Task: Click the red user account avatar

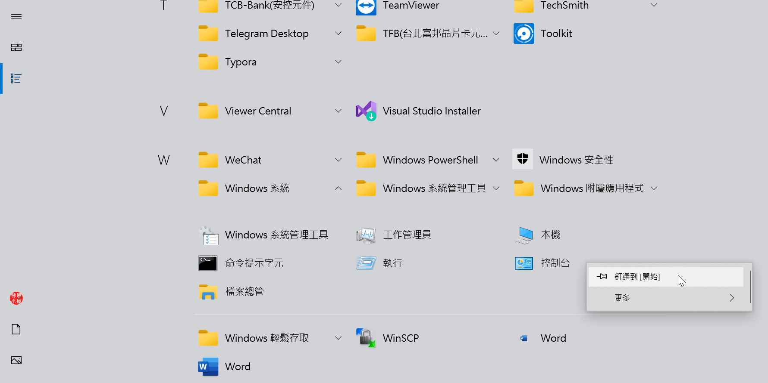Action: pos(16,298)
